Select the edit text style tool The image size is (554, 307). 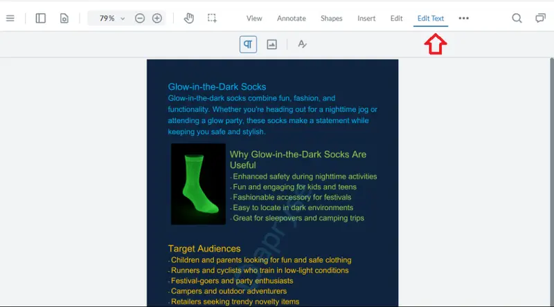[x=302, y=44]
